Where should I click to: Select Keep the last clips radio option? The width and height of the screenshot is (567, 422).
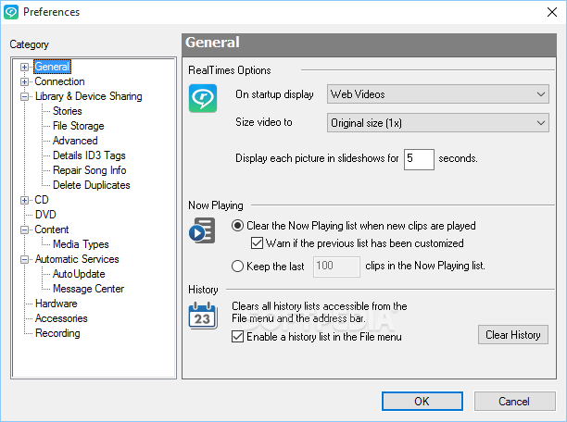click(238, 267)
